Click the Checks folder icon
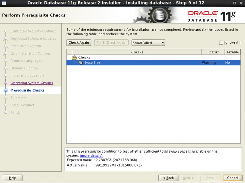Screen dimensions: 245x183 click(74, 57)
